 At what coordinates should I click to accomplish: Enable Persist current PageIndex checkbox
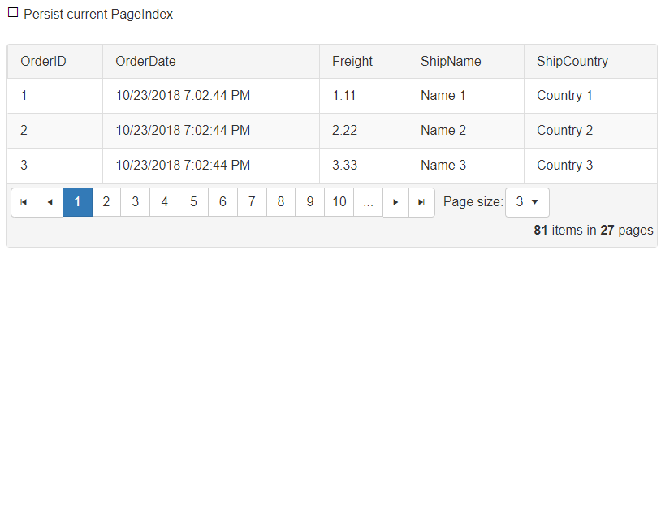click(x=13, y=13)
